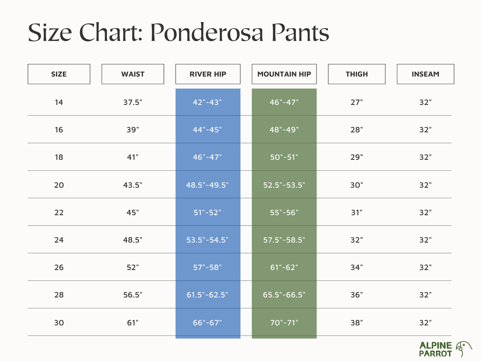Screen dimensions: 482x361
Task: Select size 14 in the size column
Action: pyautogui.click(x=59, y=102)
